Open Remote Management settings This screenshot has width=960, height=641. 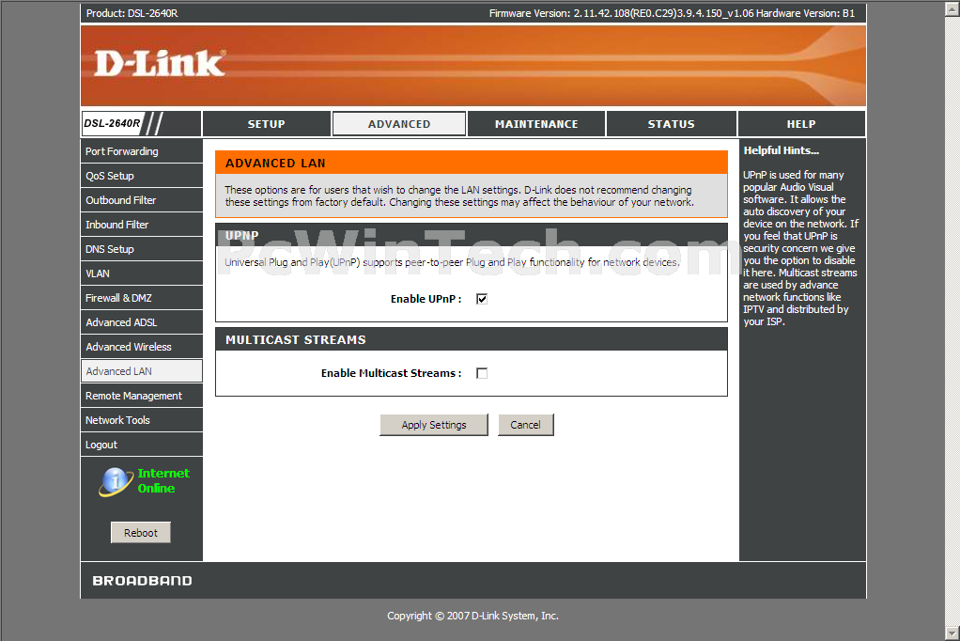tap(142, 396)
